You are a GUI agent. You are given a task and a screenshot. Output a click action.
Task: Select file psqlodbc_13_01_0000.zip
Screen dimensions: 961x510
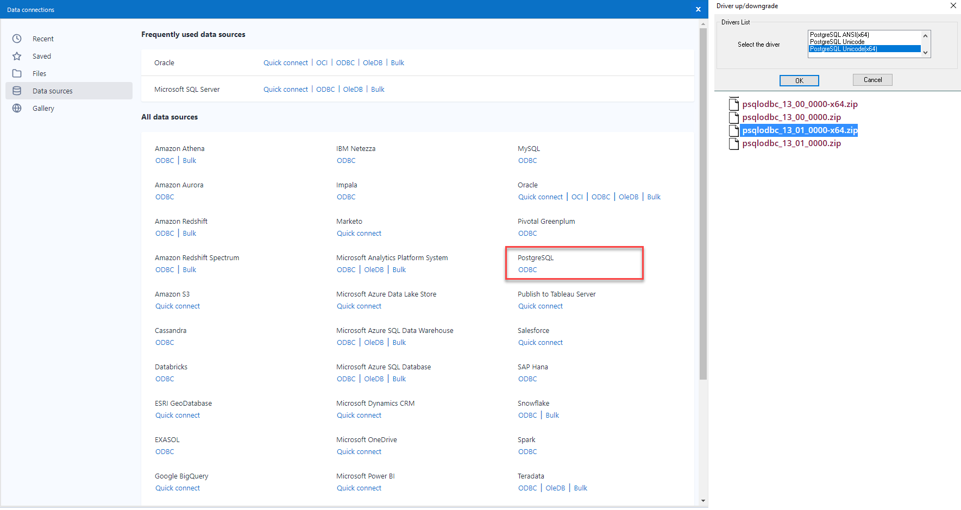[x=792, y=143]
